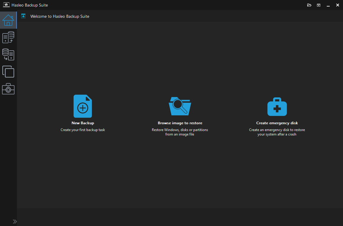Open the Clone sidebar icon
The image size is (343, 226).
(x=8, y=72)
